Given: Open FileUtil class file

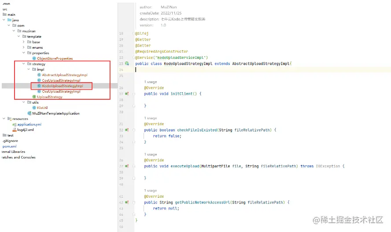Looking at the screenshot, I should click(x=42, y=108).
